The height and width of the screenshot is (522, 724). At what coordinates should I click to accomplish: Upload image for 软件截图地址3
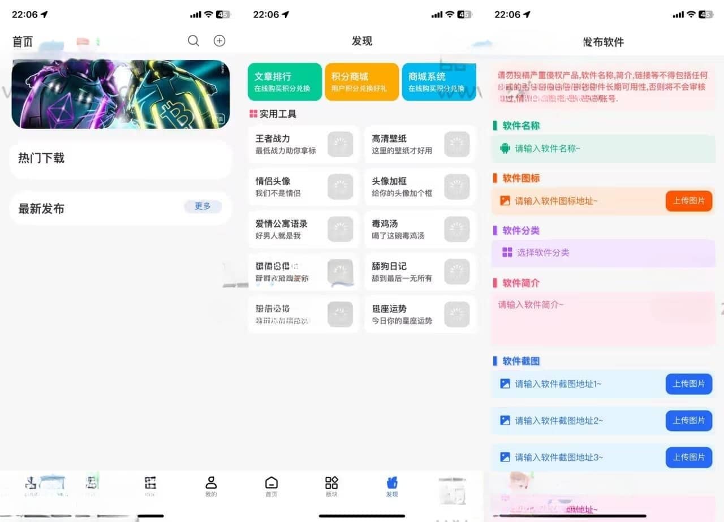coord(689,457)
